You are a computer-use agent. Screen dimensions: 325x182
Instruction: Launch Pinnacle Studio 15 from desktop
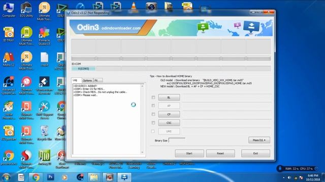click(x=44, y=36)
